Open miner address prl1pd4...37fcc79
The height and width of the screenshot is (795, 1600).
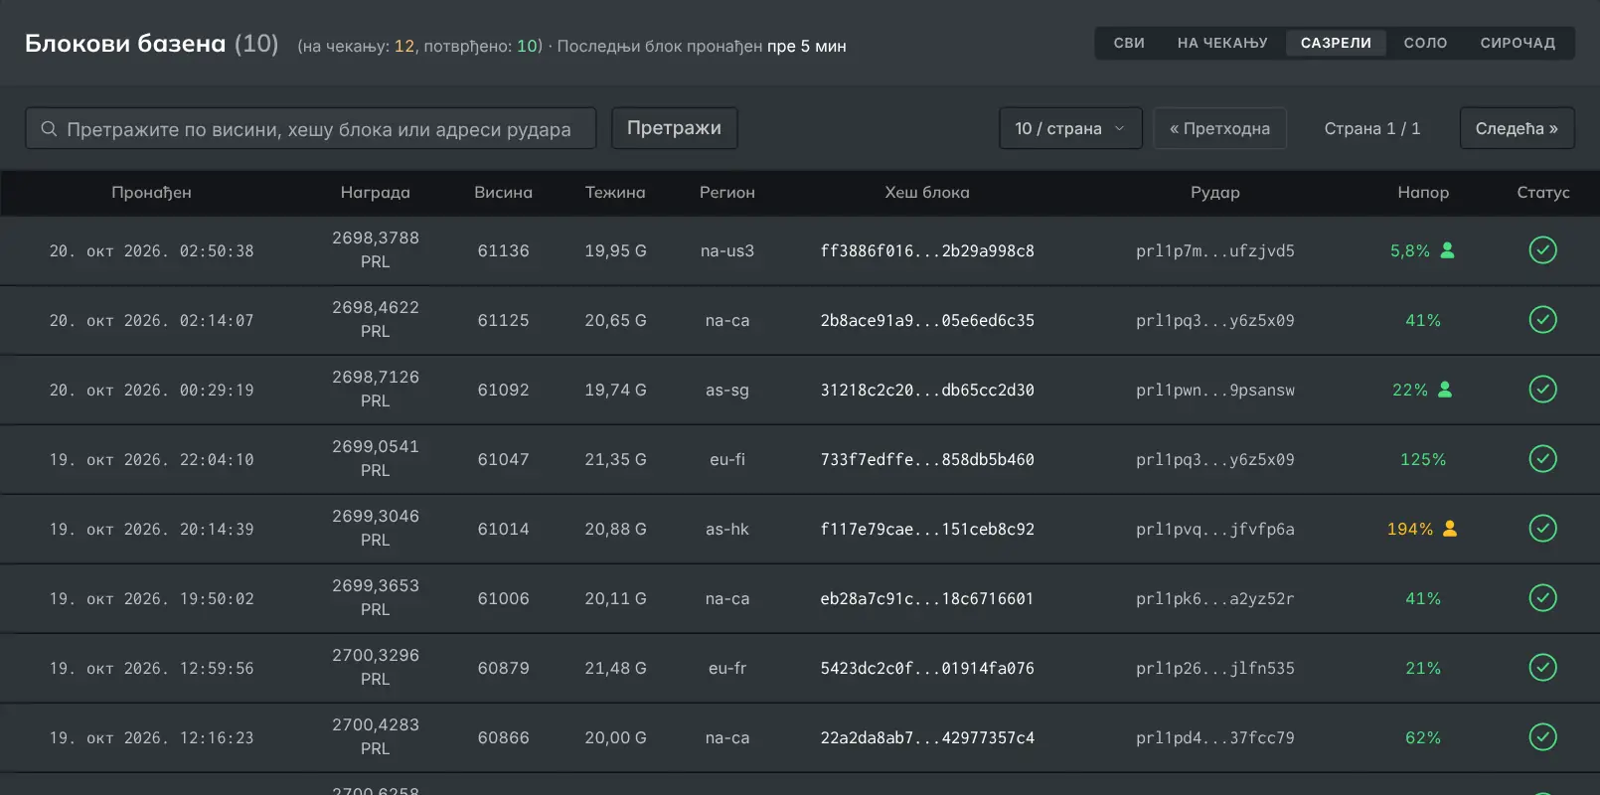1215,738
